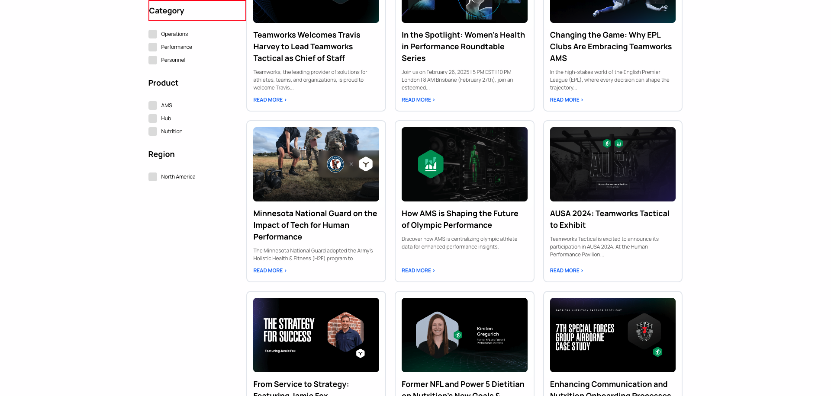Collapse the Region filter section

161,154
